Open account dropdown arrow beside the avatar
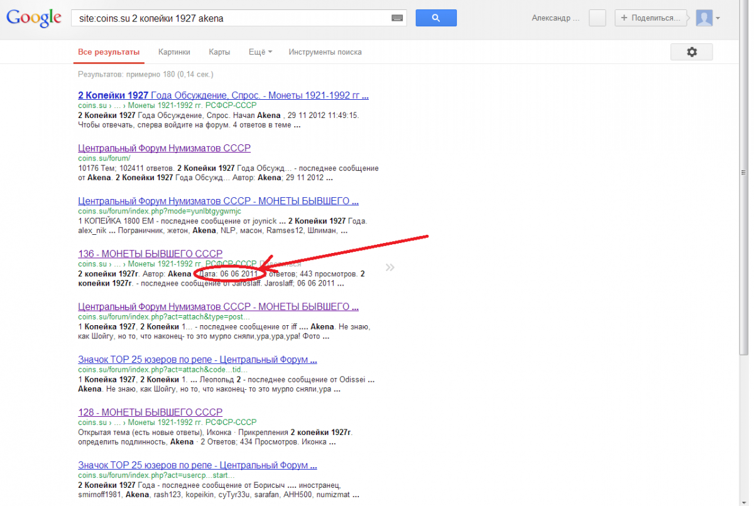Image resolution: width=754 pixels, height=506 pixels. (718, 18)
